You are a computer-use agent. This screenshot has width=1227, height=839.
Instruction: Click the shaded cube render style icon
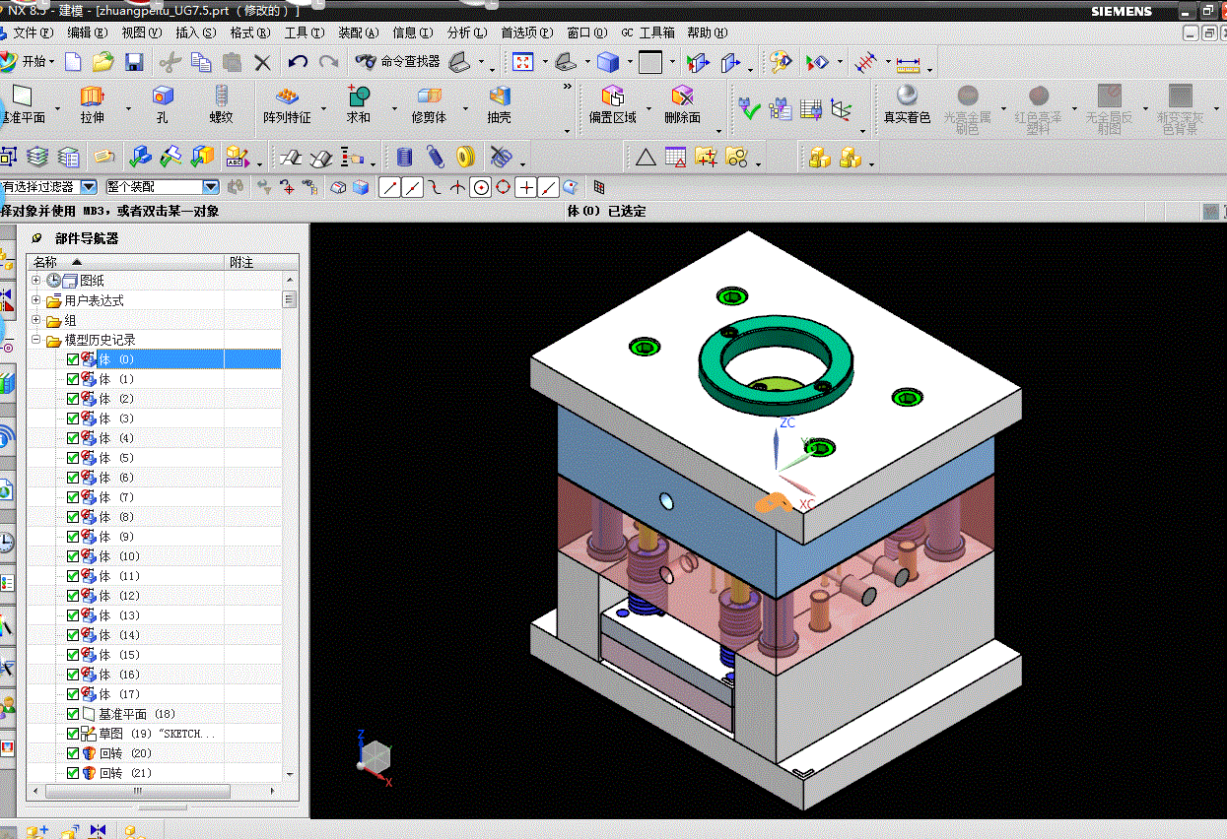(x=608, y=62)
